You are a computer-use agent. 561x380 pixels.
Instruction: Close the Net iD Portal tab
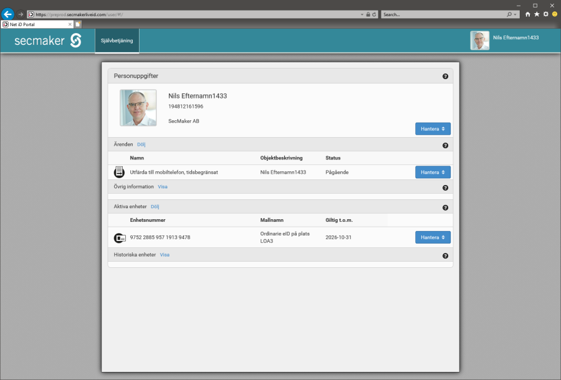70,24
